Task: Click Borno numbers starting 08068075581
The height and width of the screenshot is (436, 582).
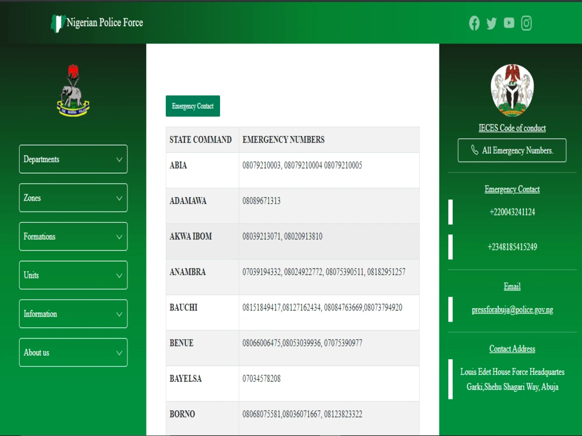Action: click(302, 414)
